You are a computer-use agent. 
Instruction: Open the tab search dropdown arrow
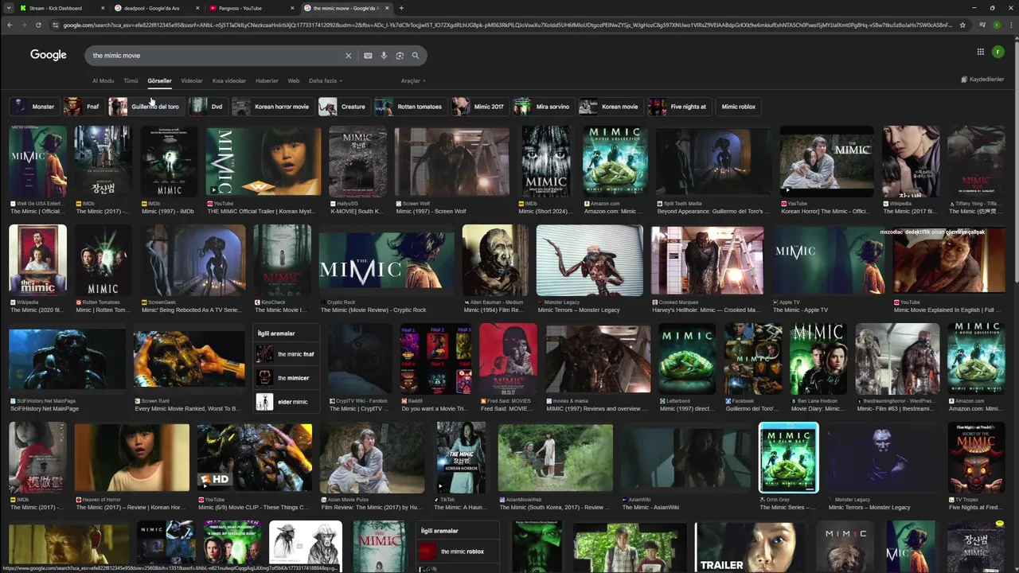[9, 8]
